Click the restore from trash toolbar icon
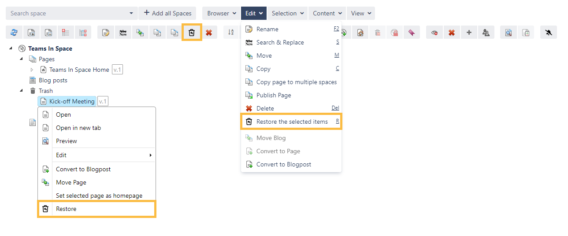This screenshot has width=568, height=236. (192, 33)
